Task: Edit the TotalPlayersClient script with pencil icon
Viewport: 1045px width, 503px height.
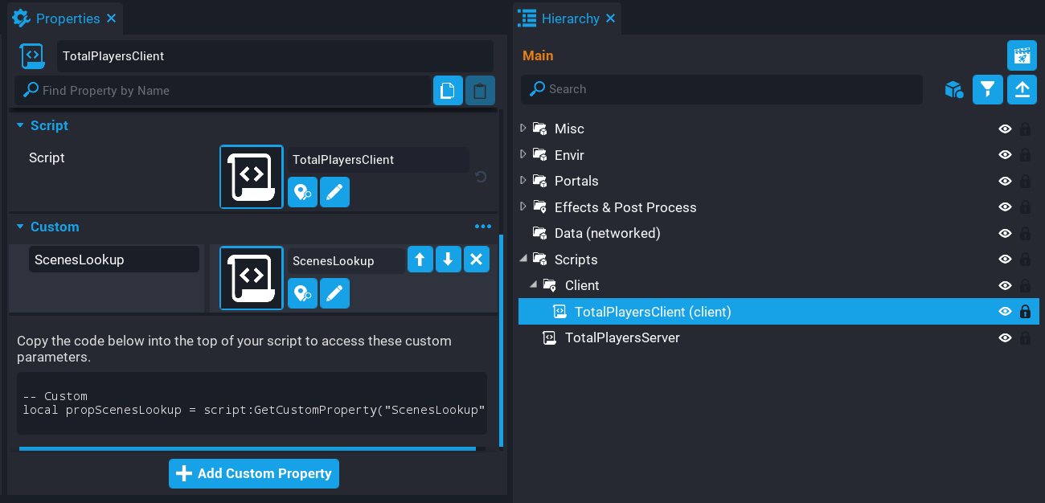Action: click(x=334, y=193)
